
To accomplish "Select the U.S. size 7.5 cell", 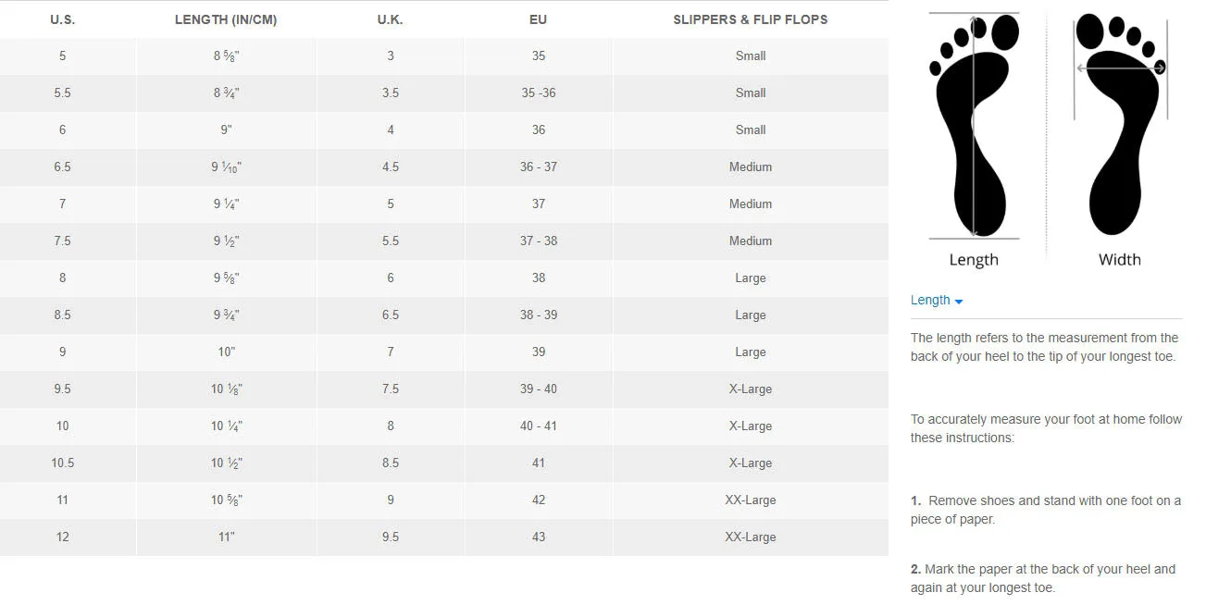I will tap(63, 241).
